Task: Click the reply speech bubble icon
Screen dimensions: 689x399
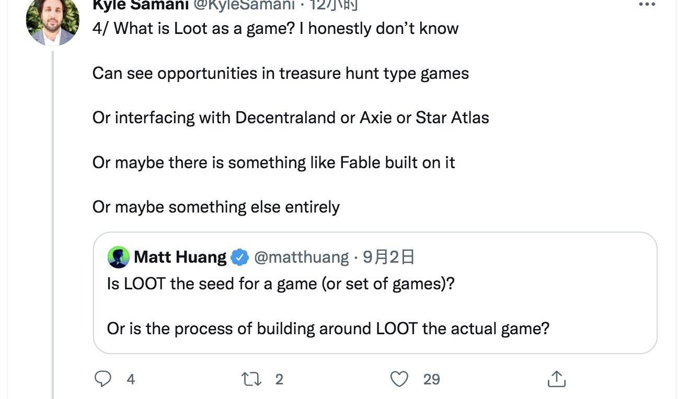Action: tap(102, 379)
